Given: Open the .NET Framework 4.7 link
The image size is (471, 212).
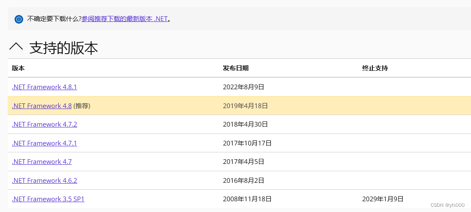Looking at the screenshot, I should 42,161.
